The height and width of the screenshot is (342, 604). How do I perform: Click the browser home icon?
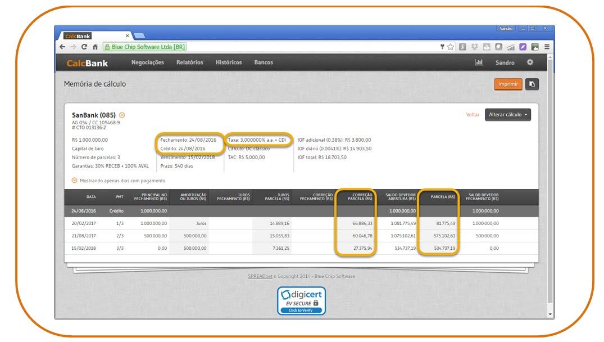click(95, 47)
